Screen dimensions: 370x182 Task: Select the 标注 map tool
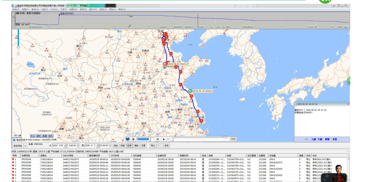tap(33, 136)
